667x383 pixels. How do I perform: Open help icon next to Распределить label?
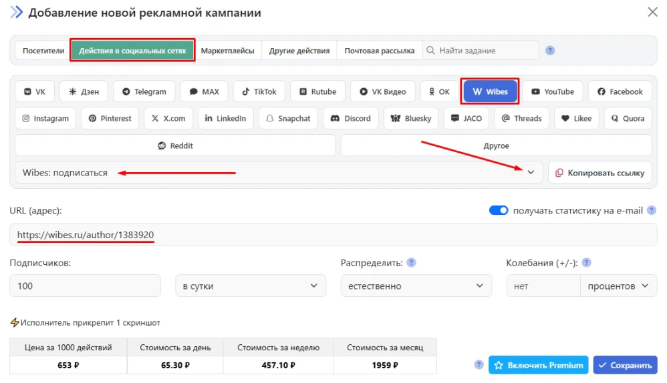click(x=411, y=262)
